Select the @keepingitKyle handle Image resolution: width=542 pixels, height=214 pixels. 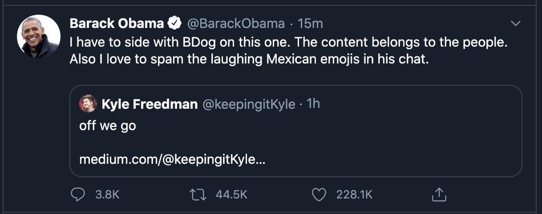coord(248,105)
